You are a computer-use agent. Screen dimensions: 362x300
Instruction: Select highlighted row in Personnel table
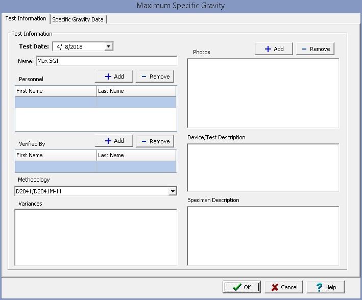click(x=95, y=102)
